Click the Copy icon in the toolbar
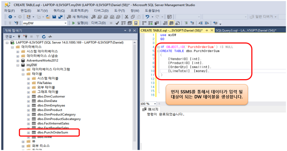This screenshot has width=287, height=151. (x=133, y=17)
